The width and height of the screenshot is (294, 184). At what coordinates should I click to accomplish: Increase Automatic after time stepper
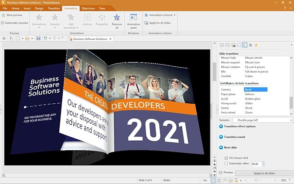[263, 163]
